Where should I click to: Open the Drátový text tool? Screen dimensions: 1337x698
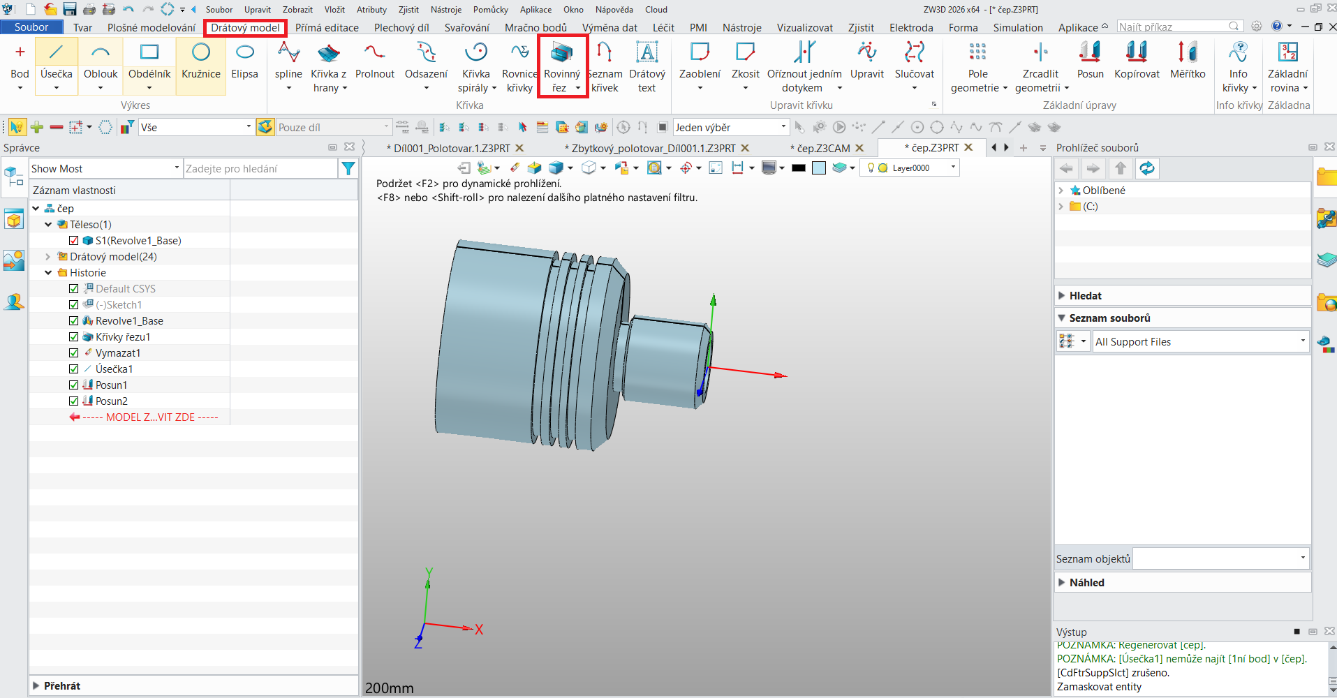pyautogui.click(x=647, y=66)
